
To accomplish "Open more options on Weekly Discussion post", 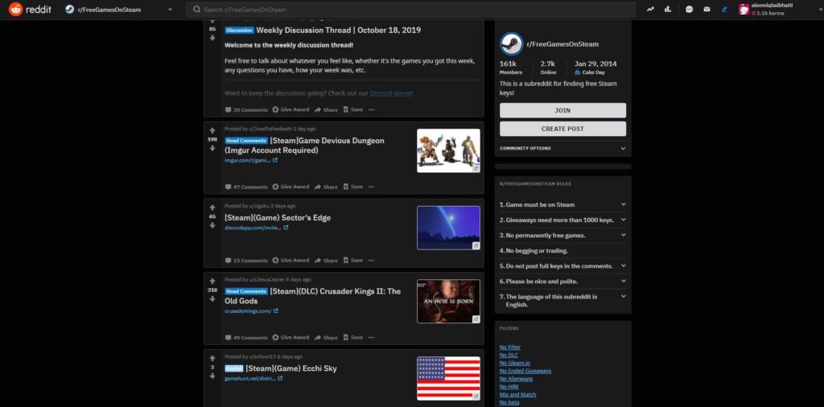I will pyautogui.click(x=372, y=109).
